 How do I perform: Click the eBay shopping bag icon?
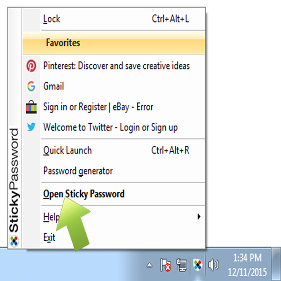click(x=31, y=107)
